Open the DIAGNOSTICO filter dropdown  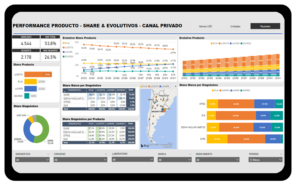coord(32,160)
